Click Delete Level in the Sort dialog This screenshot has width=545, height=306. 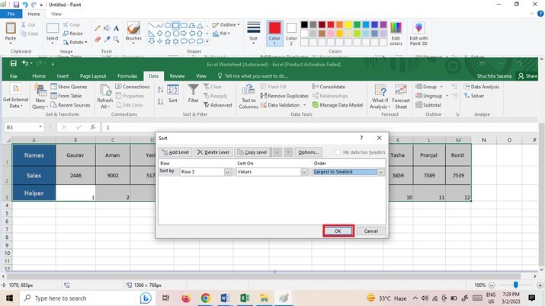click(213, 152)
